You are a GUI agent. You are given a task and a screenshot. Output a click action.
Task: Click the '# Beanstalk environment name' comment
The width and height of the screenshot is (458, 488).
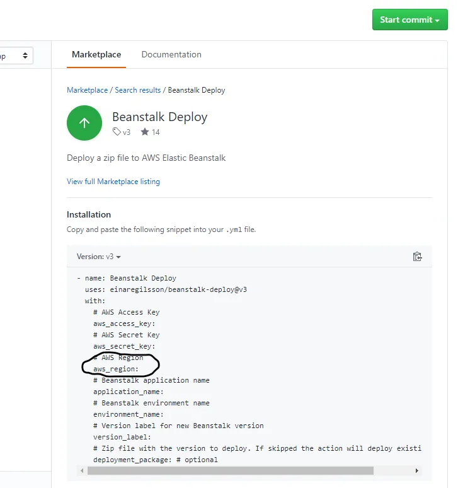(x=151, y=403)
